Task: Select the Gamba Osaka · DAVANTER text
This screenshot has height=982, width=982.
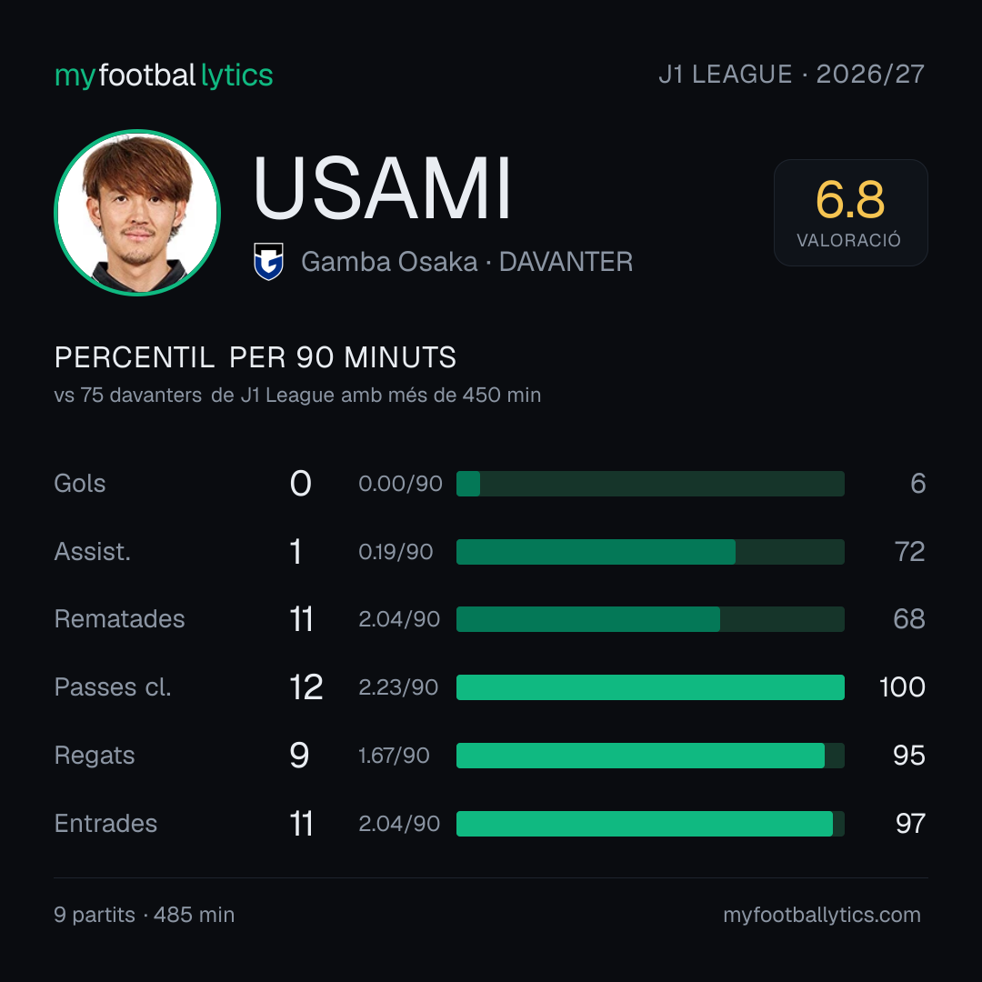Action: (466, 262)
